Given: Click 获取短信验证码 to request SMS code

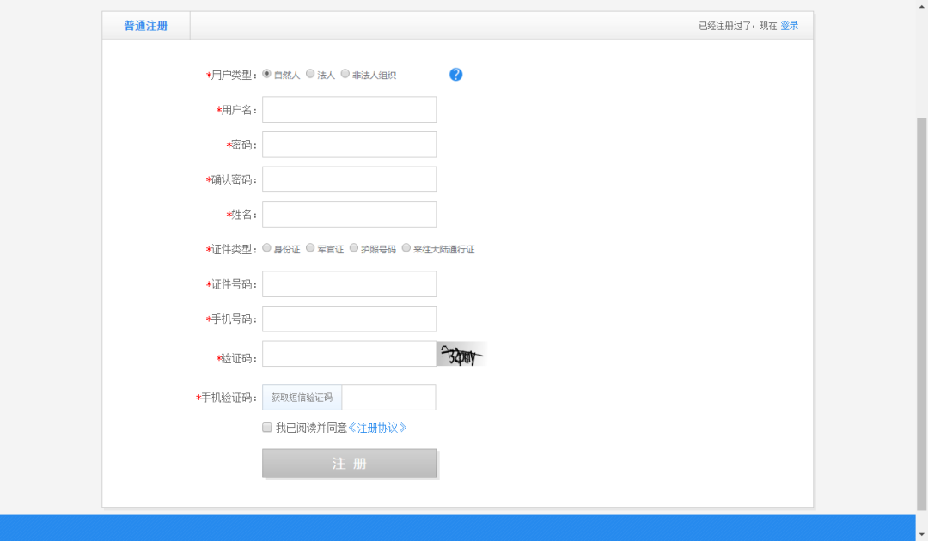Looking at the screenshot, I should [x=302, y=397].
